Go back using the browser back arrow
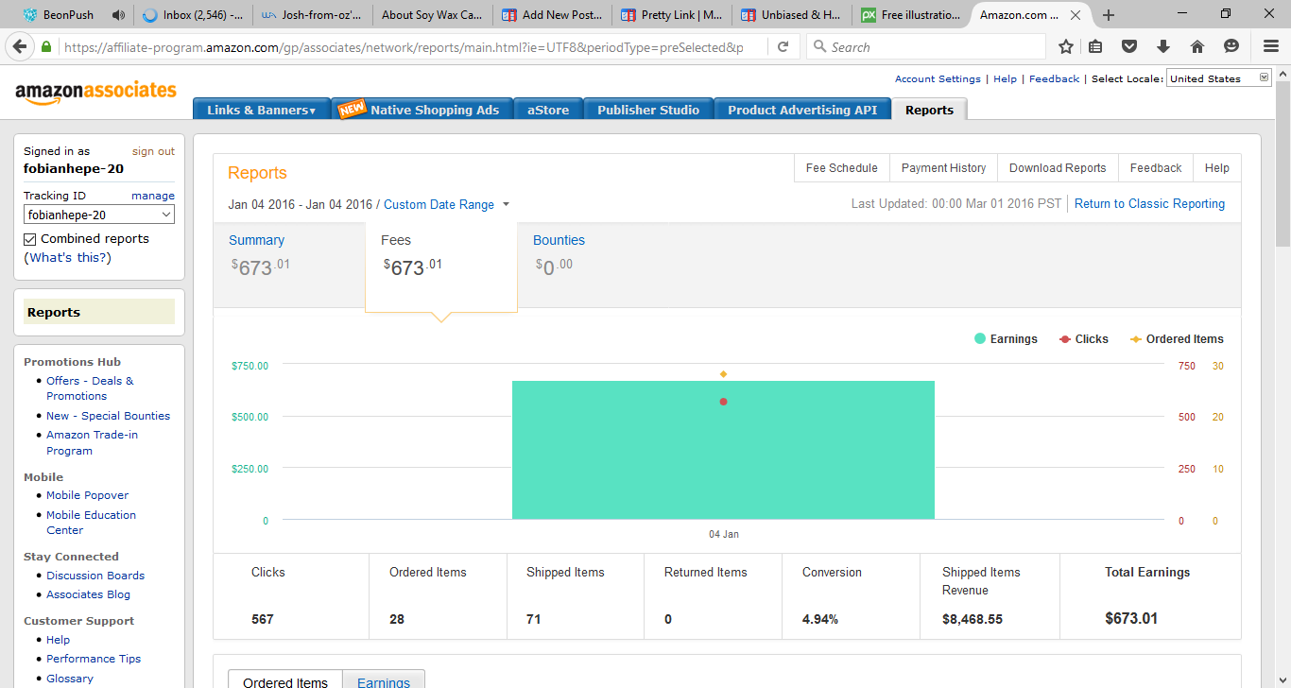This screenshot has height=688, width=1291. pyautogui.click(x=20, y=46)
